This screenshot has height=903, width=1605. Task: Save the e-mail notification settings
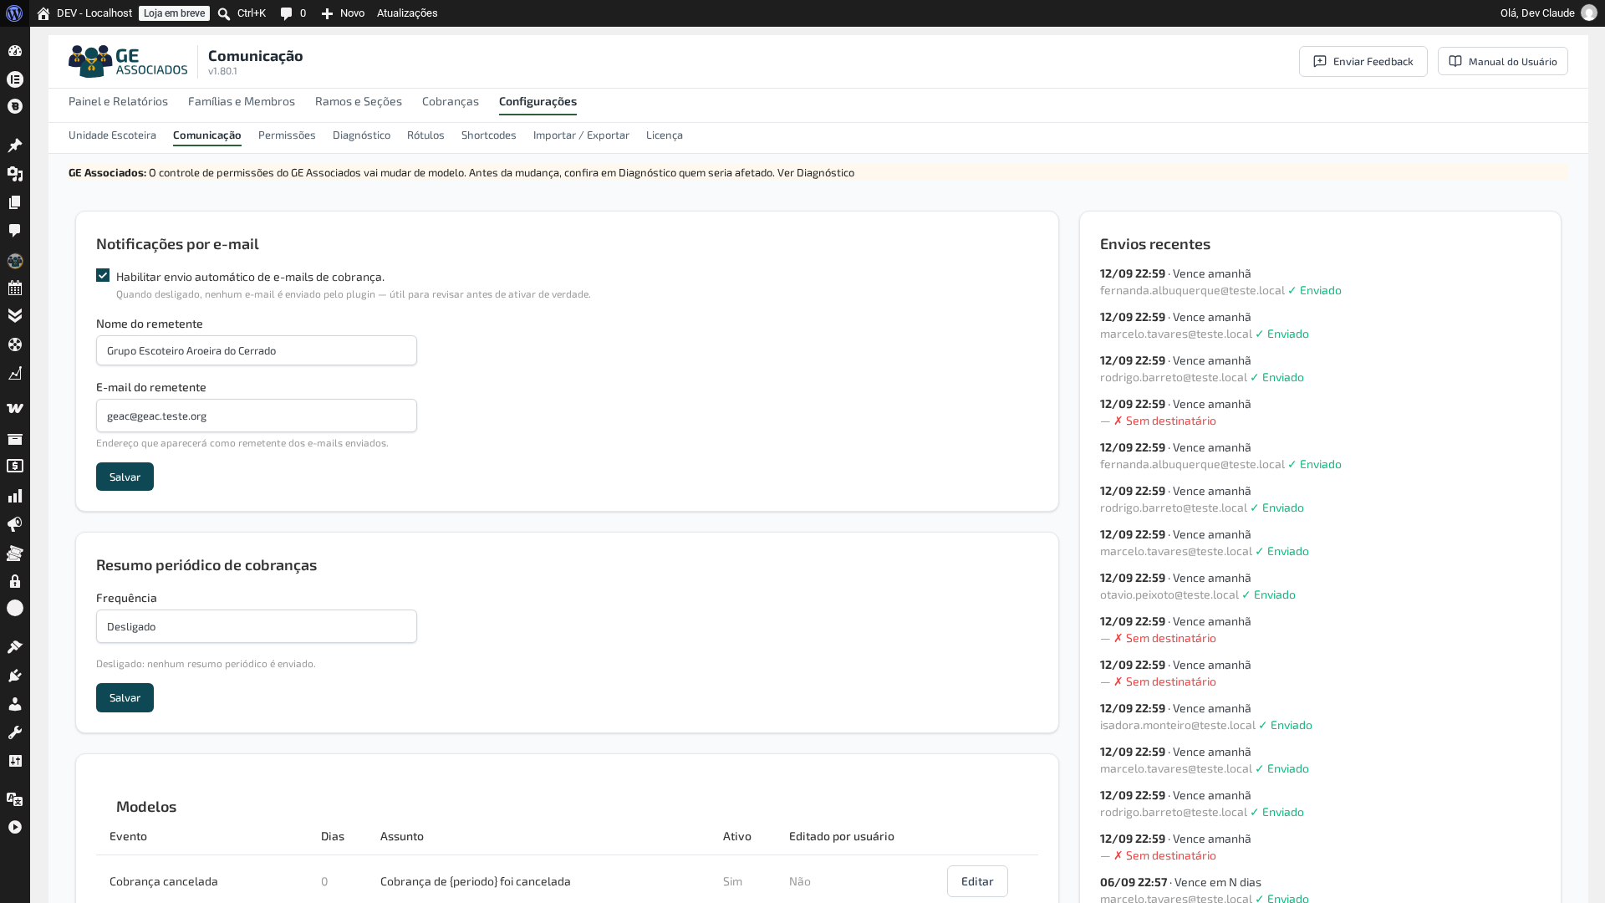(125, 477)
